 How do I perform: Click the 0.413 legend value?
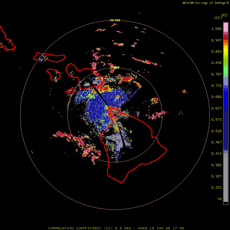(216, 154)
